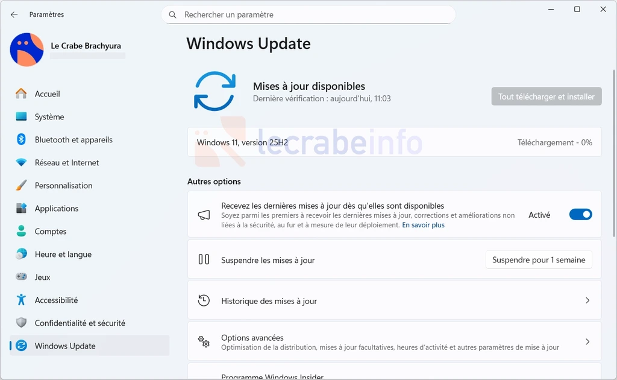Click the large blue update sync arrows
This screenshot has width=617, height=380.
point(215,91)
